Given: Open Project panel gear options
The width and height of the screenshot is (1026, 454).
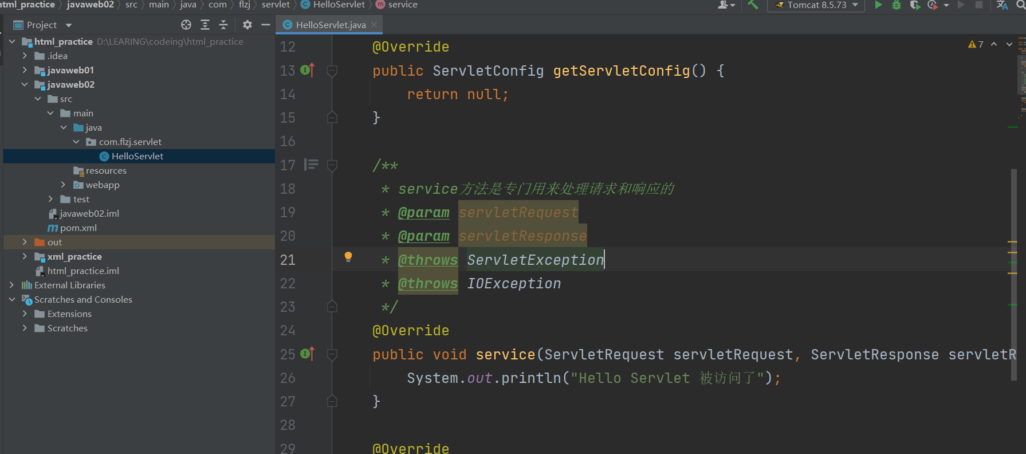Looking at the screenshot, I should coord(247,25).
